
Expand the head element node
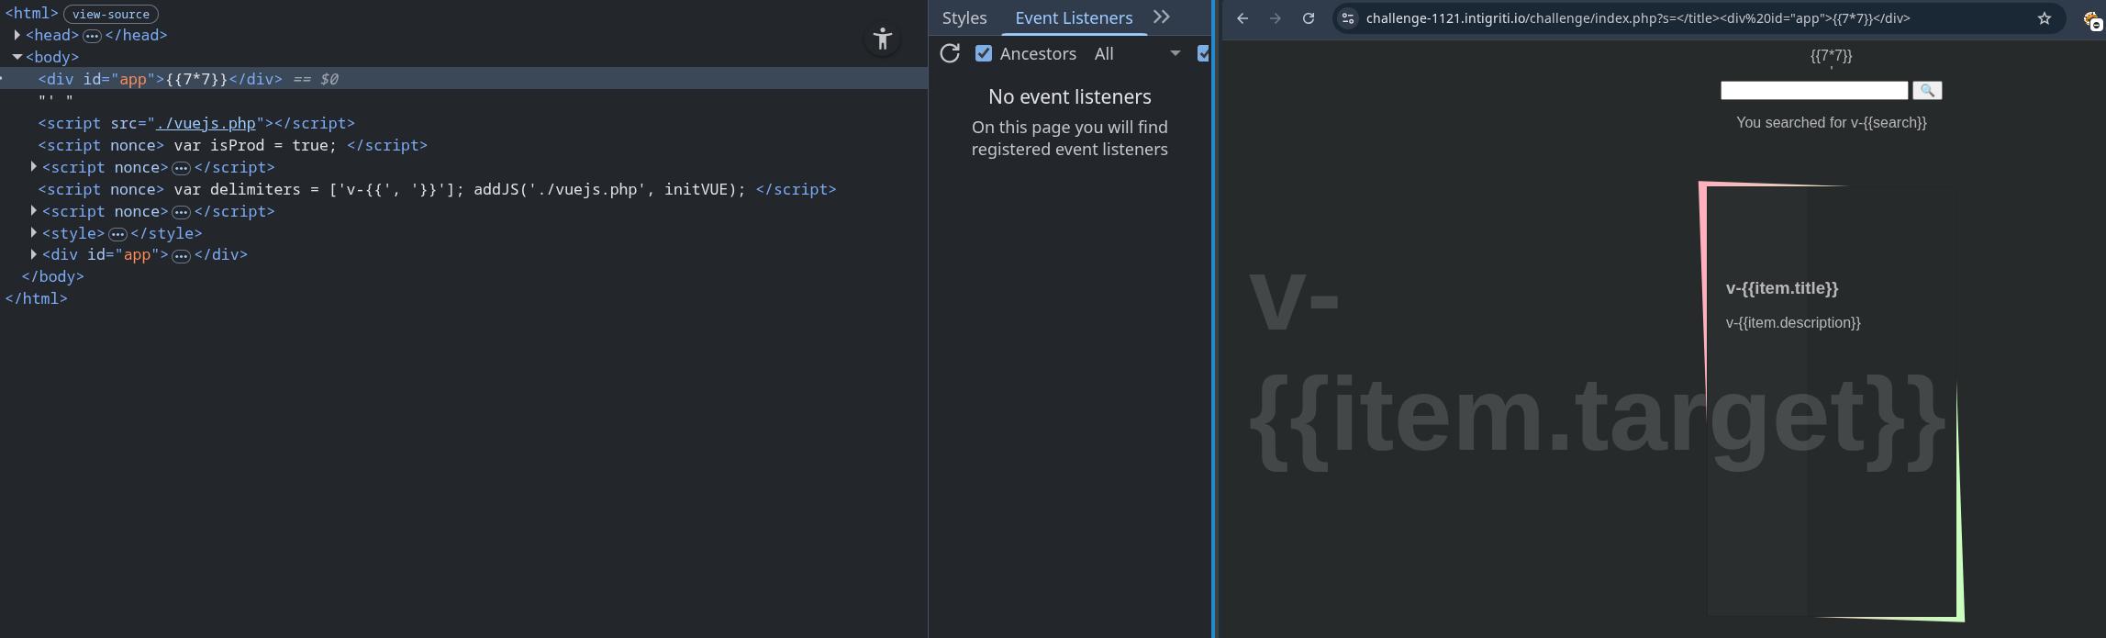click(x=17, y=35)
